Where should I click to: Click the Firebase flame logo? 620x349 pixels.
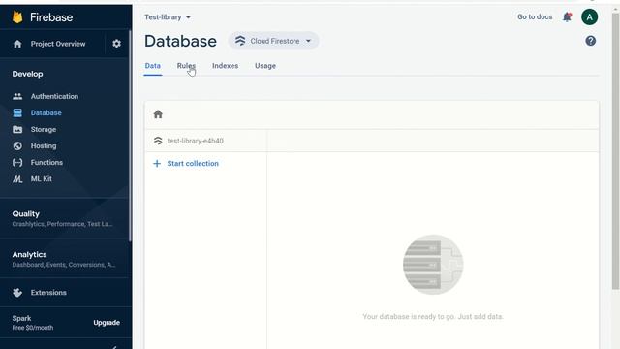click(x=17, y=17)
